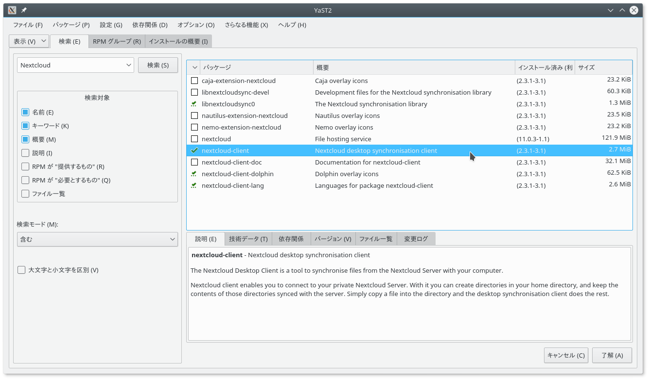Select the nemo-extension-nextcloud package name
Viewport: 649px width, 380px height.
click(x=241, y=127)
